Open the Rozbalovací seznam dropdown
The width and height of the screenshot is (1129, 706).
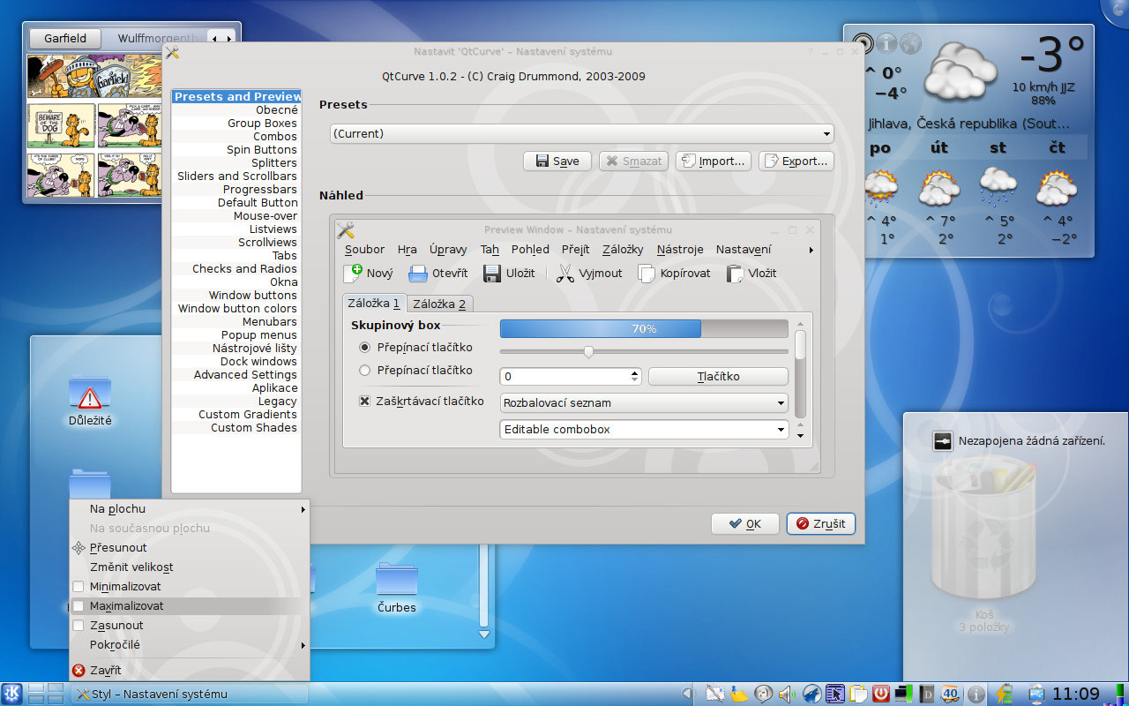(644, 403)
